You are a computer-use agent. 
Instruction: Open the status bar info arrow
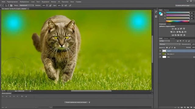30,91
